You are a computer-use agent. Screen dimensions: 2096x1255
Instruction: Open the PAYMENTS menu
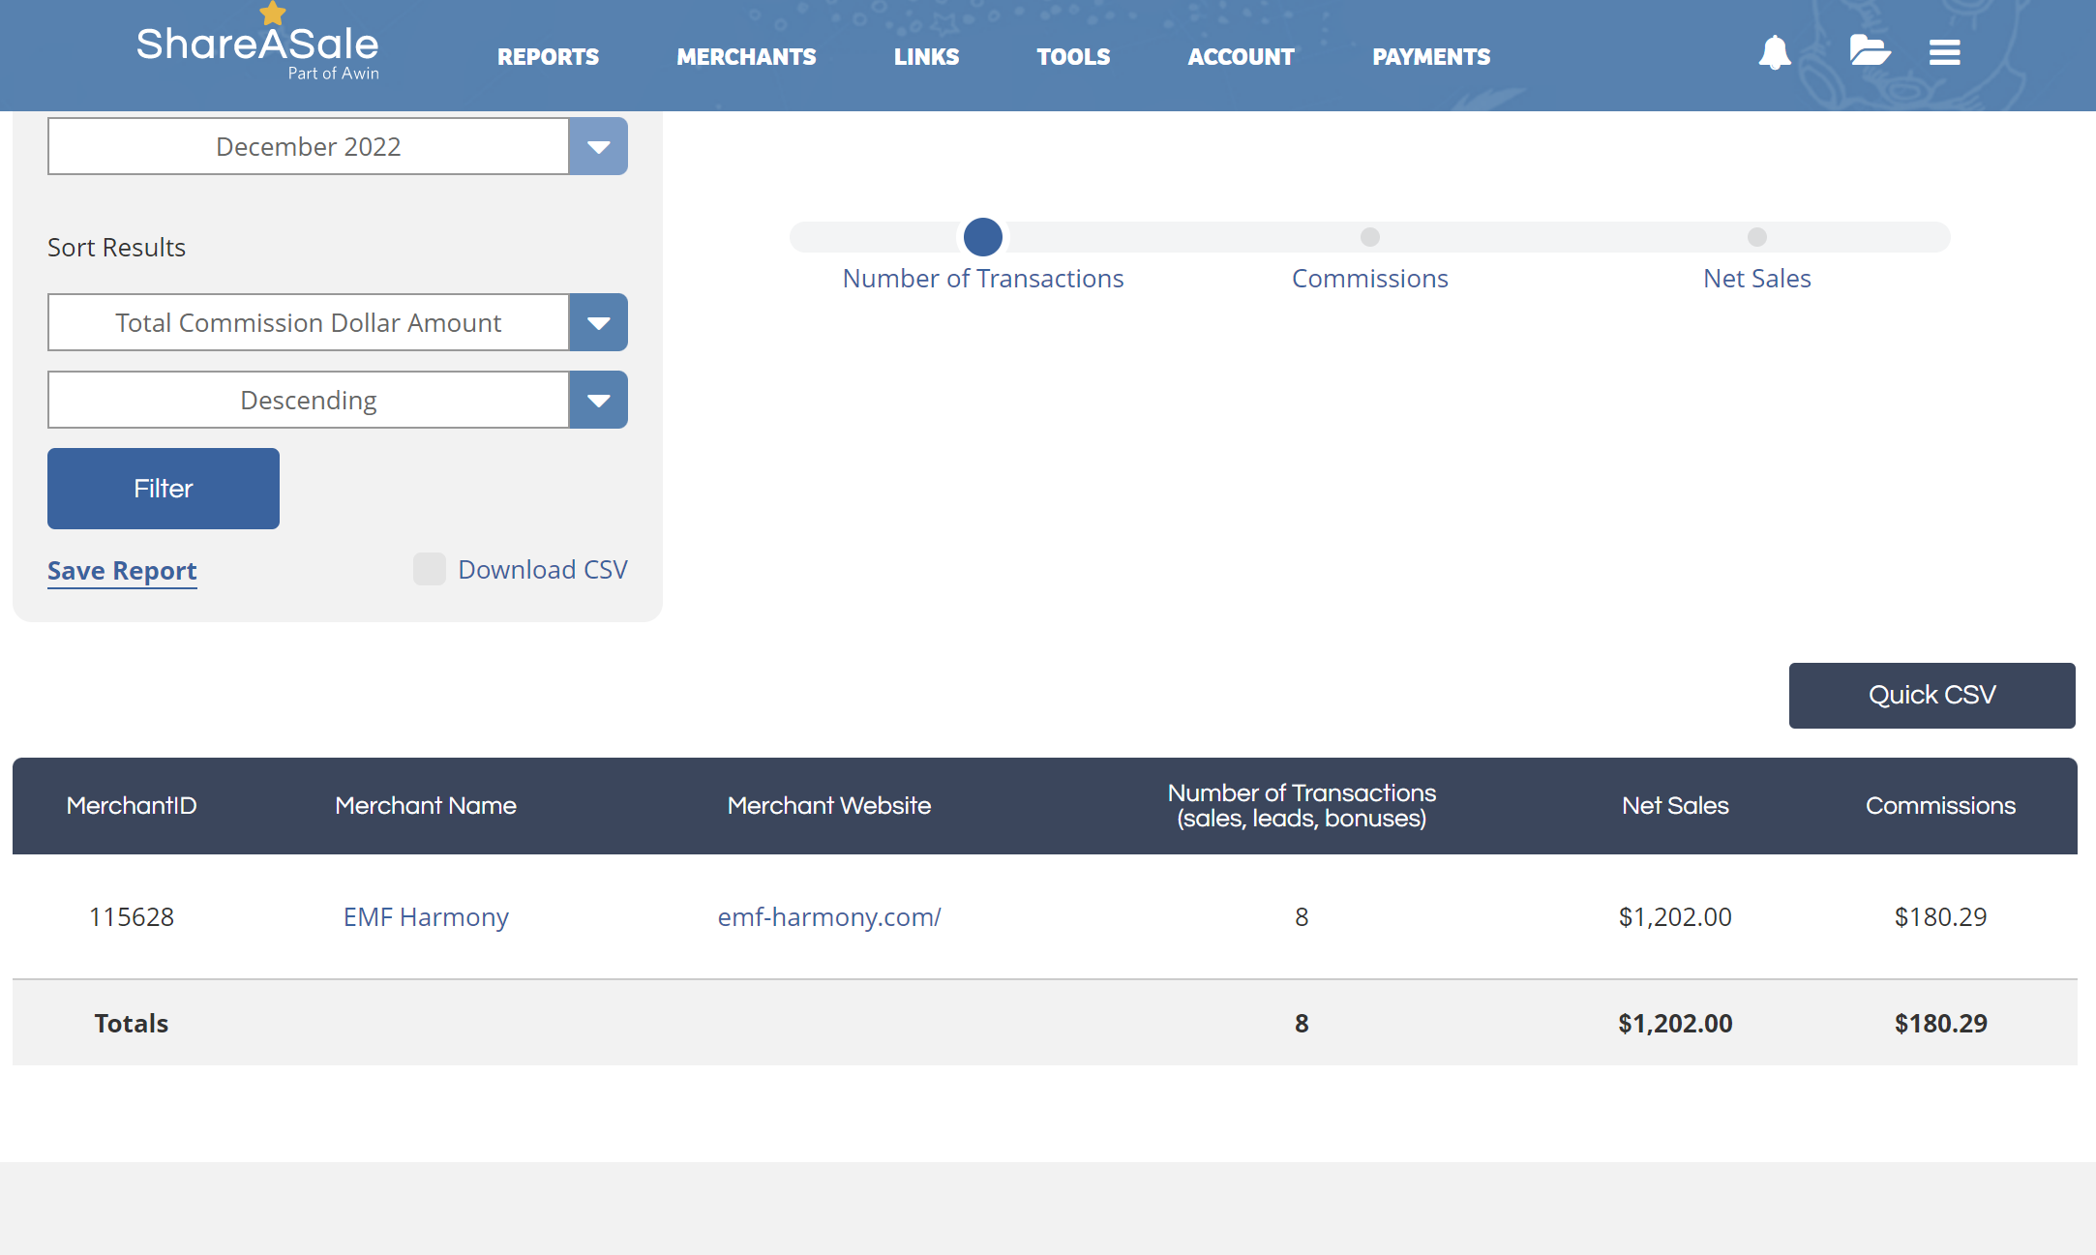(1432, 57)
